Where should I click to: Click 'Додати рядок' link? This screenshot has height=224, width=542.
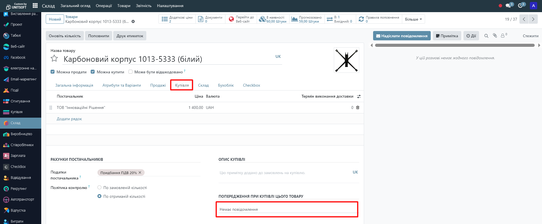69,119
